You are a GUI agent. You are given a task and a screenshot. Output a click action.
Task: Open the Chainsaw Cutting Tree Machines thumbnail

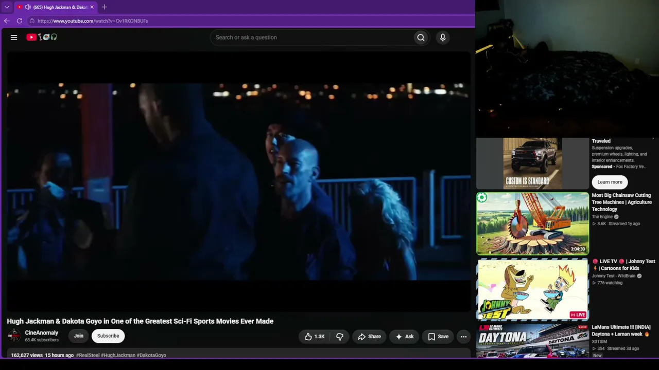pyautogui.click(x=532, y=224)
